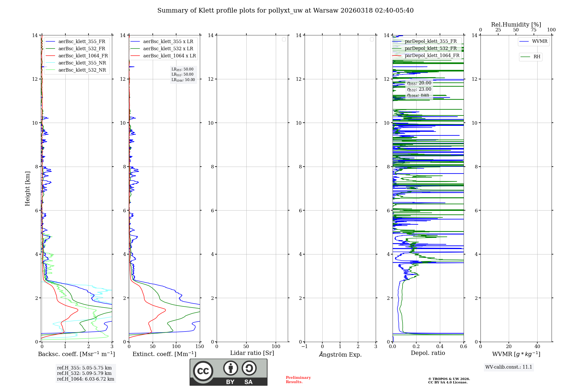Click the Preliminary Results red text

point(298,380)
